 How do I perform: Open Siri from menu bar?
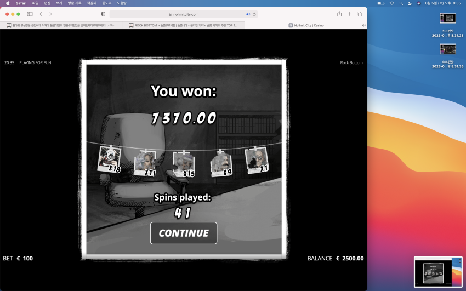[418, 3]
